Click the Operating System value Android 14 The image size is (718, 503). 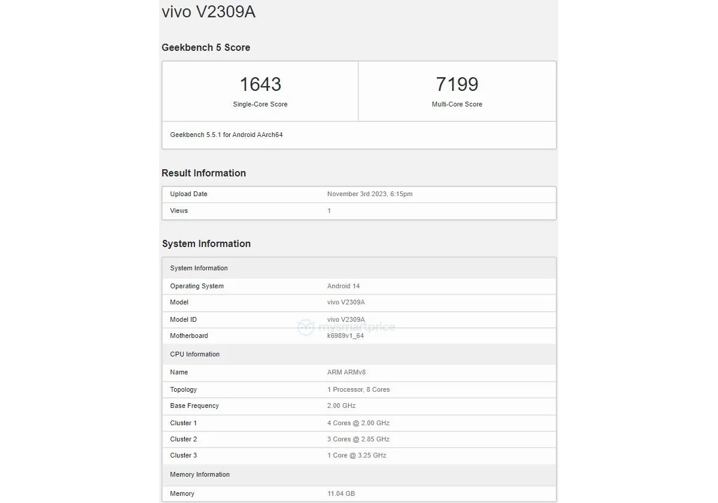tap(343, 286)
